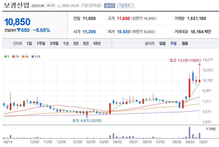Click the 03/05 date axis label
219x147 pixels.
point(104,142)
